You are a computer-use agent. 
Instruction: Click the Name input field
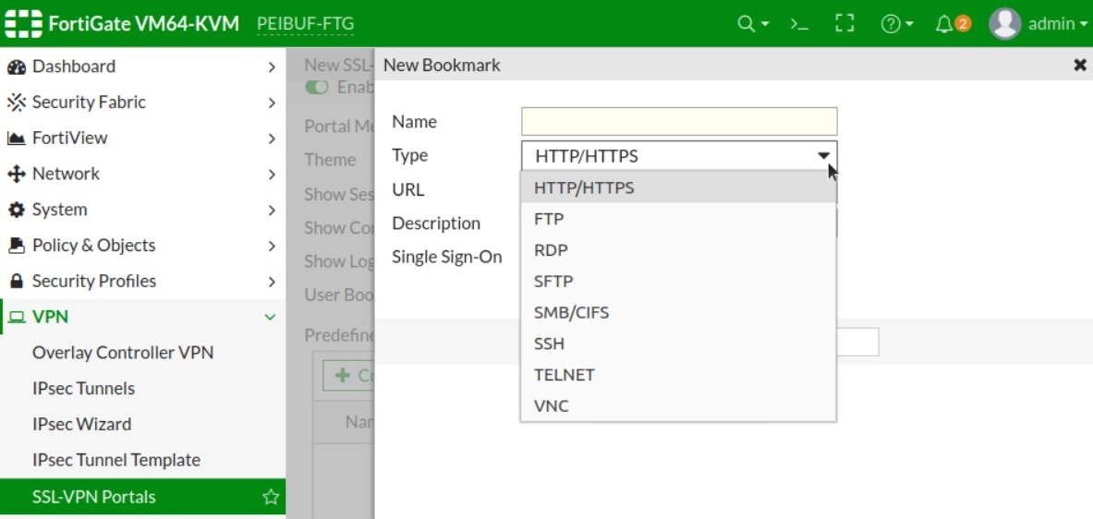[679, 121]
